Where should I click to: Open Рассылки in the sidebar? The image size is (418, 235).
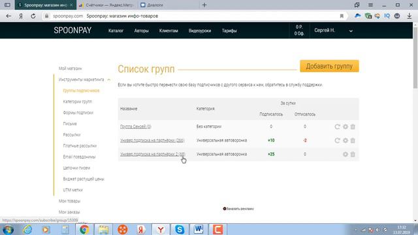tap(72, 135)
